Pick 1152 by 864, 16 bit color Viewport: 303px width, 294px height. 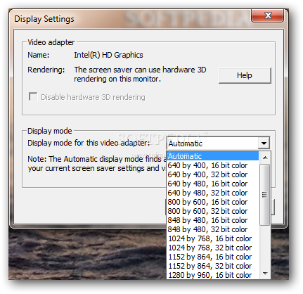[x=213, y=257]
